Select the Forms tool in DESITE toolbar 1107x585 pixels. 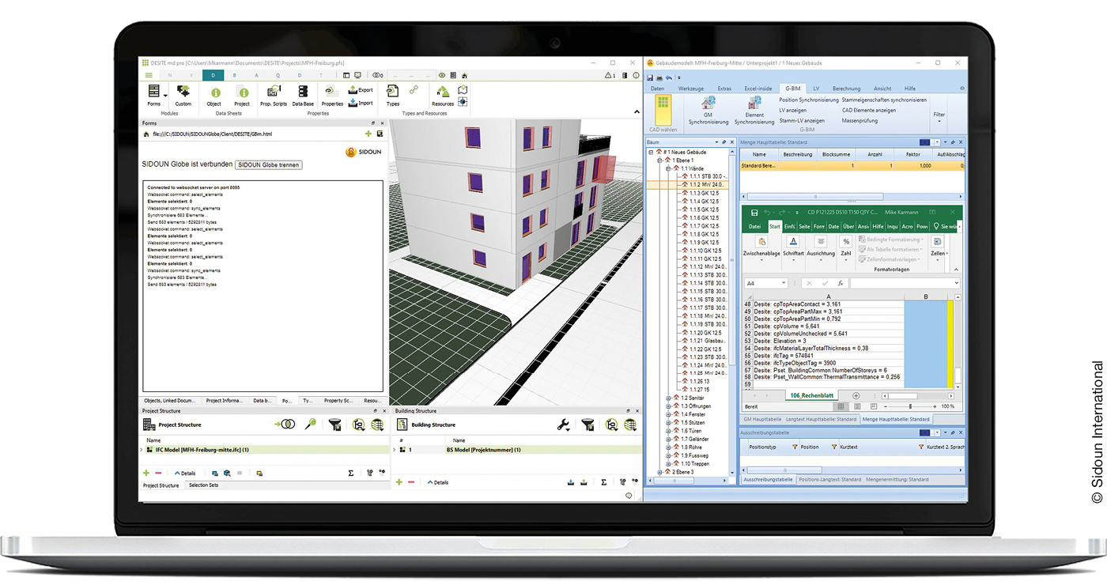[154, 93]
